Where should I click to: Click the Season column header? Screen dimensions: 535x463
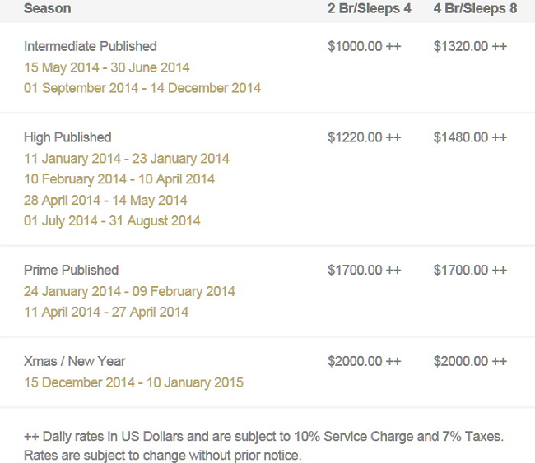(48, 8)
